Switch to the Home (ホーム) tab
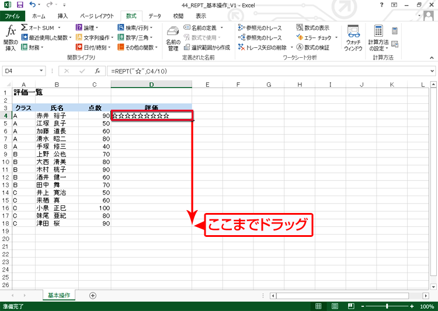 39,16
